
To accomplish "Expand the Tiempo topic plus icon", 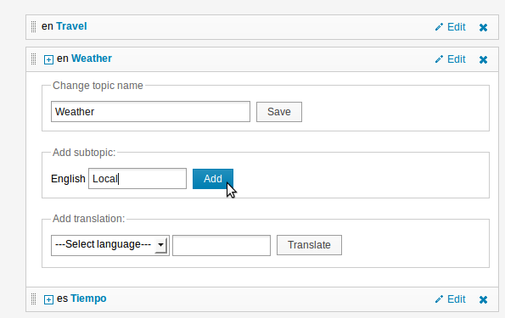I will tap(48, 299).
